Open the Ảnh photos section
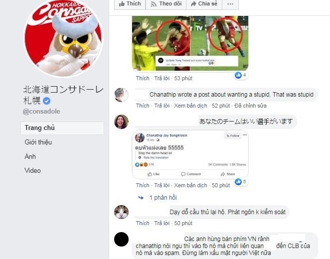The width and height of the screenshot is (330, 259). (x=30, y=156)
